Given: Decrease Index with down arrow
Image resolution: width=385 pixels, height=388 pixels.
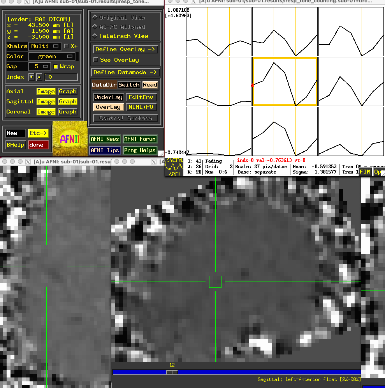Looking at the screenshot, I should coord(32,77).
